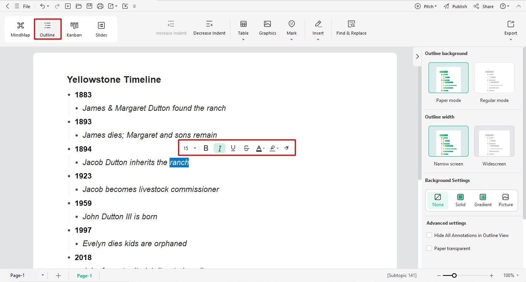Image resolution: width=526 pixels, height=282 pixels.
Task: Go back with the left arrow icon
Action: (x=7, y=6)
